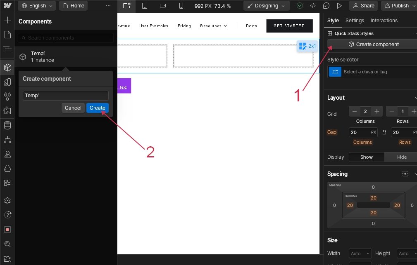Screen dimensions: 417x265
Task: Switch to tablet breakpoint view
Action: tap(145, 6)
